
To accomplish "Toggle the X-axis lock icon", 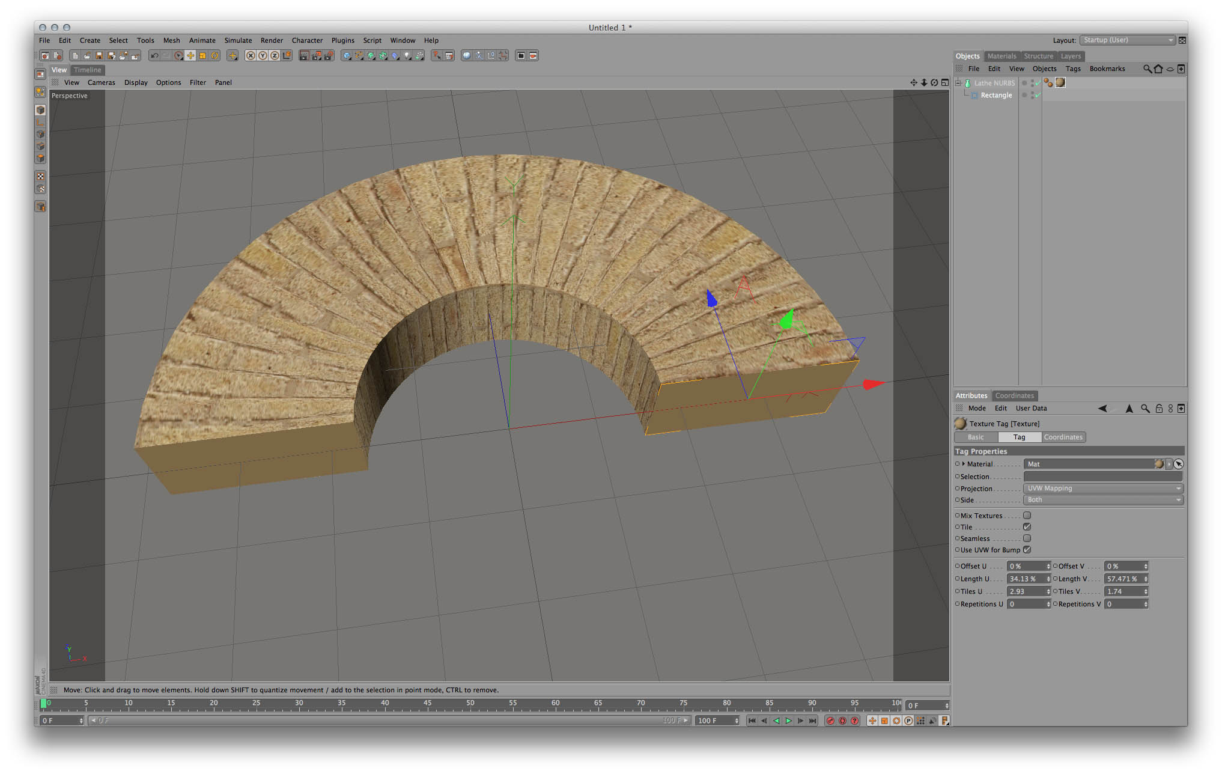I will (x=251, y=55).
